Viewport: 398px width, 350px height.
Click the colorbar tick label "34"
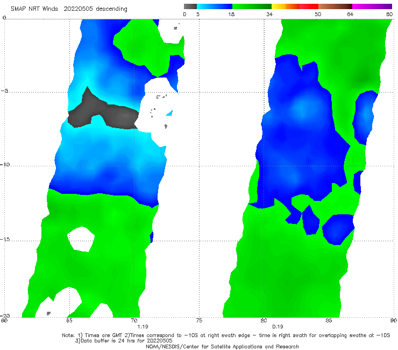click(269, 15)
